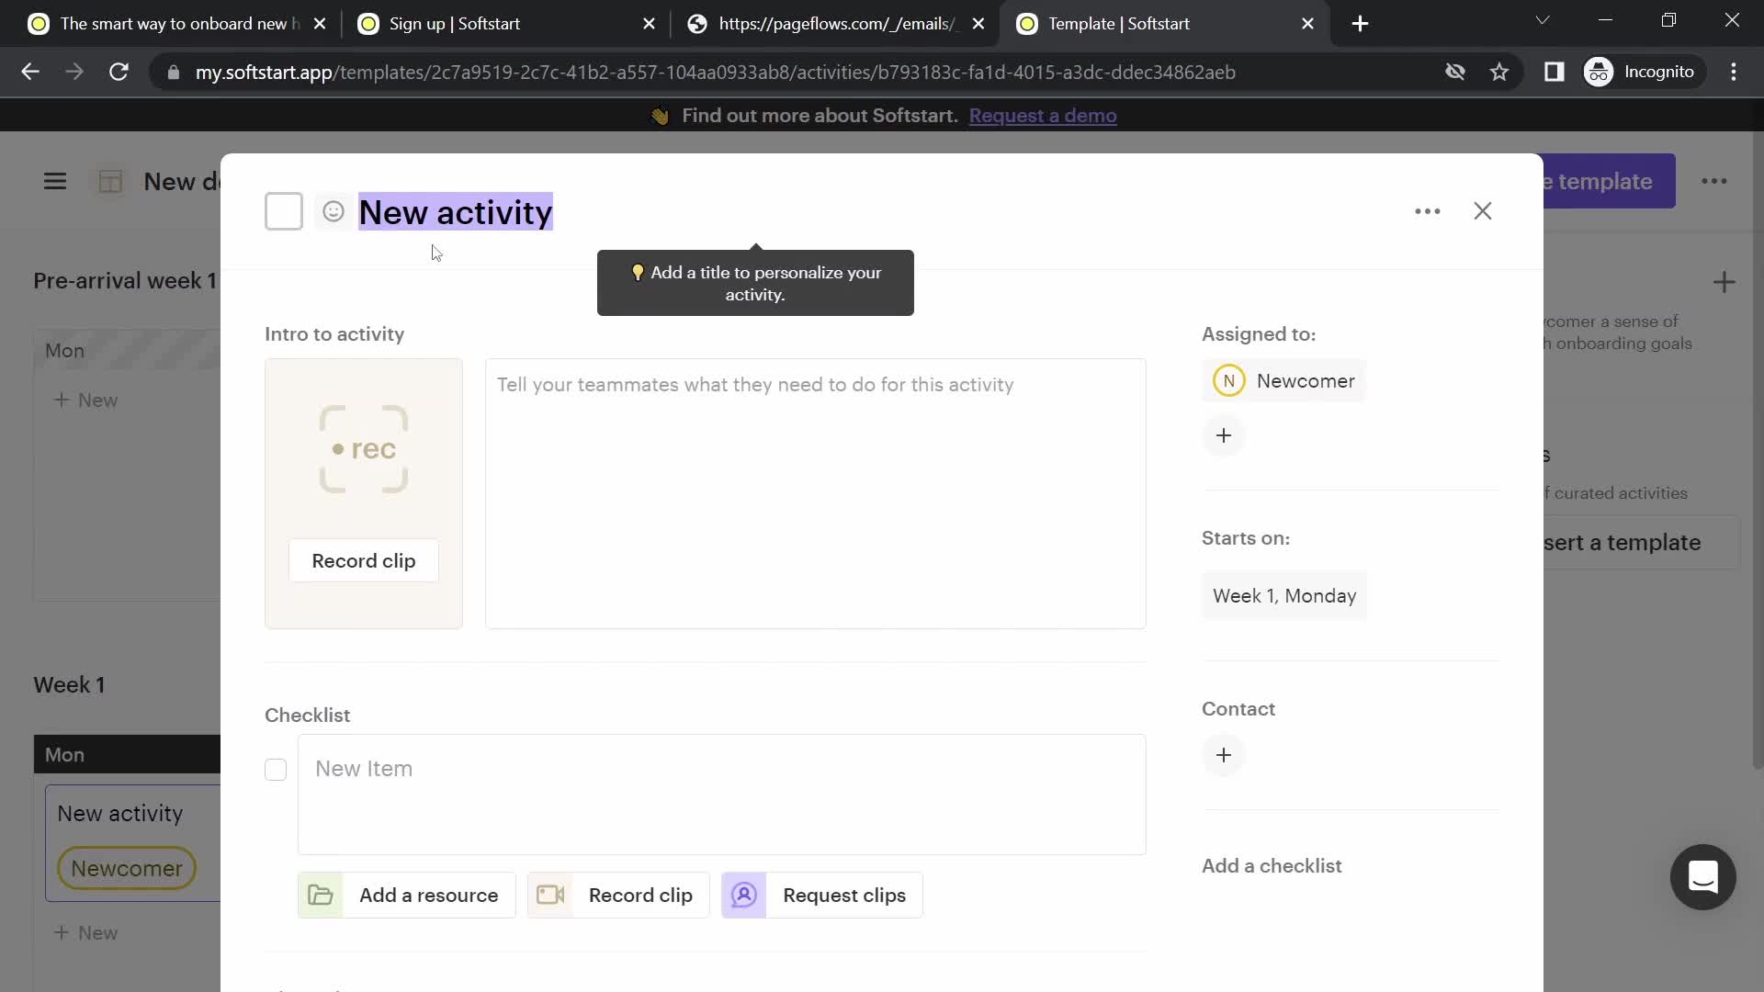Click the Add a resource button
1764x992 pixels.
tap(406, 896)
